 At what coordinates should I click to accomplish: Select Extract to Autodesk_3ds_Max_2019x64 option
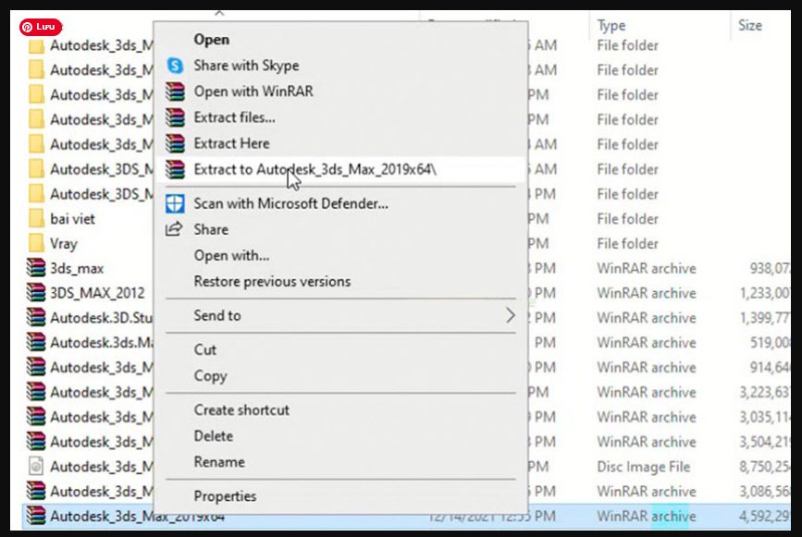click(x=315, y=170)
